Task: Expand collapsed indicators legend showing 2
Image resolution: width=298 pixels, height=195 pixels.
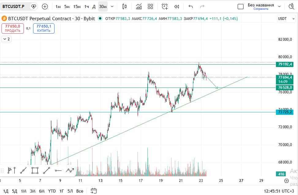Action: (6, 39)
